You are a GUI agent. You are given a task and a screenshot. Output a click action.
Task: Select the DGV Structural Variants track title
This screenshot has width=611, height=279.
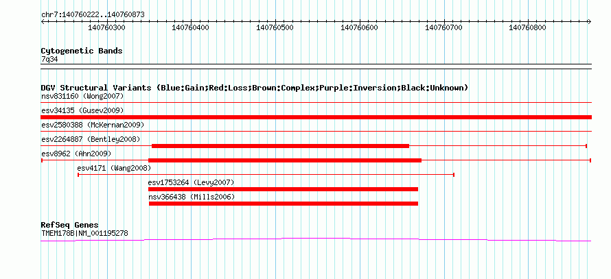tap(255, 88)
